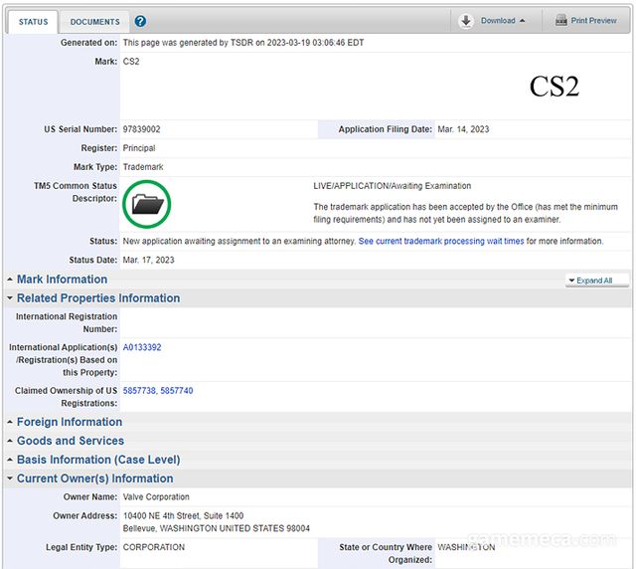Click the blue help question mark icon

140,21
